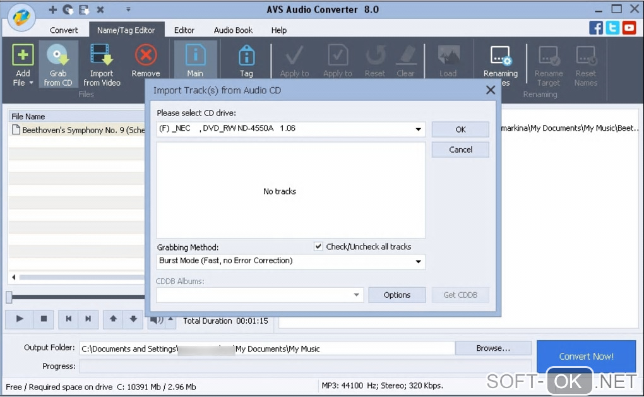The image size is (644, 397).
Task: Click the Reset Names ribbon icon
Action: (586, 56)
